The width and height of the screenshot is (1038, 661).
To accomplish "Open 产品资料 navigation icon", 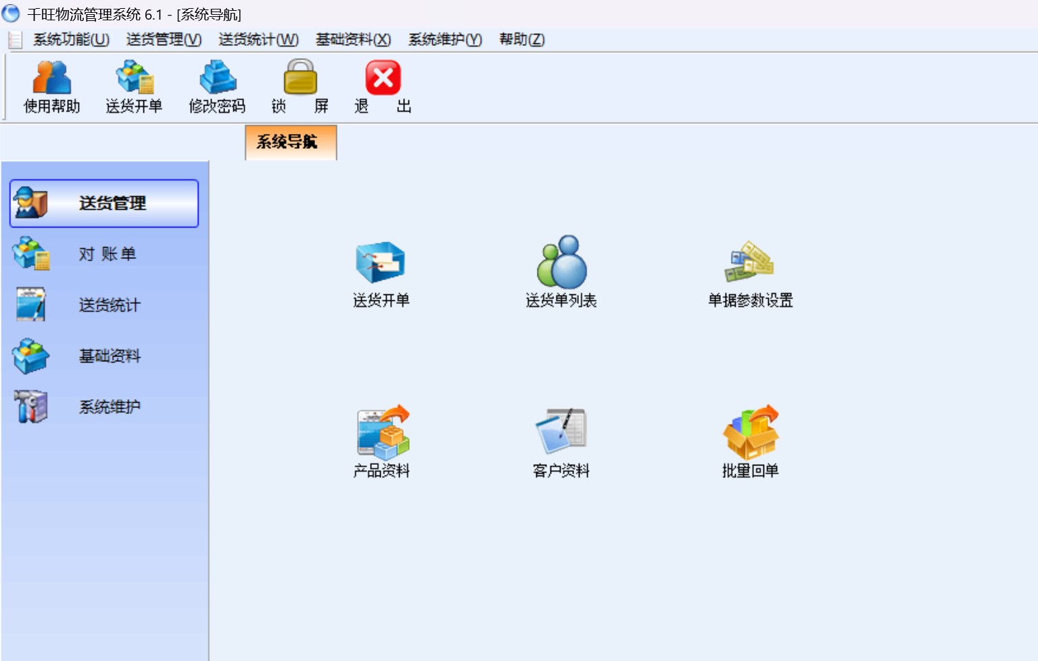I will (382, 442).
